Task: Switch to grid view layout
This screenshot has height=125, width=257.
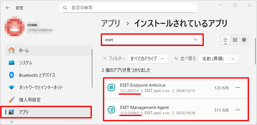Action: (235, 40)
